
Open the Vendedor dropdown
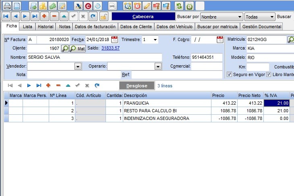coord(78,66)
